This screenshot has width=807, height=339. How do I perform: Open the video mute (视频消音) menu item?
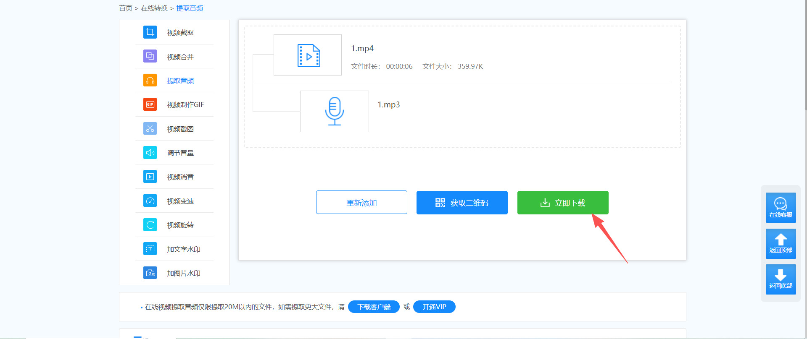pyautogui.click(x=180, y=177)
